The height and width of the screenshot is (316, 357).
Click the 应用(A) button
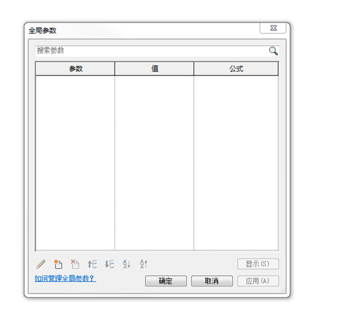click(x=258, y=281)
